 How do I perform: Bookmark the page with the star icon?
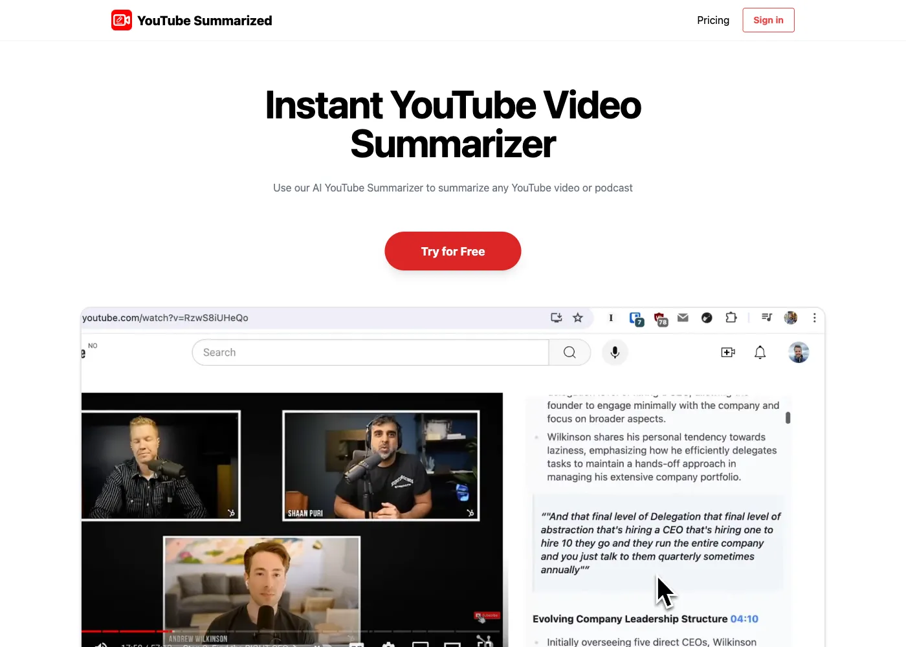pos(578,318)
